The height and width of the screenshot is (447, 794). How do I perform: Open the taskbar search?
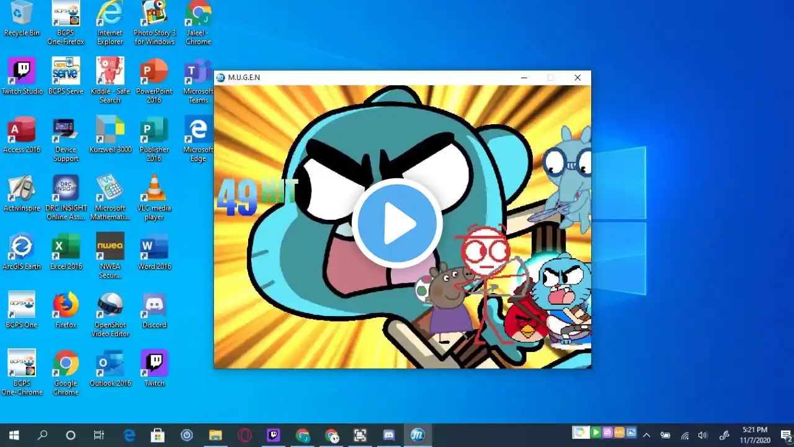point(42,435)
